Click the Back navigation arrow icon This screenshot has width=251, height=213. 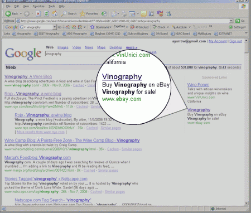[8, 13]
